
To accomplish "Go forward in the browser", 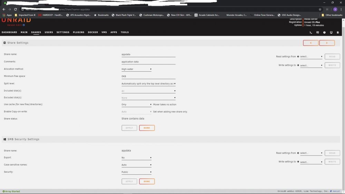I will pyautogui.click(x=10, y=9).
